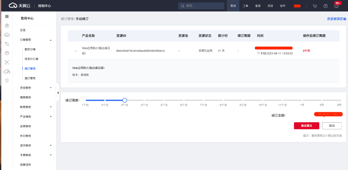Click help icon beside 资源被锁定
This screenshot has height=170, width=348.
[345, 19]
